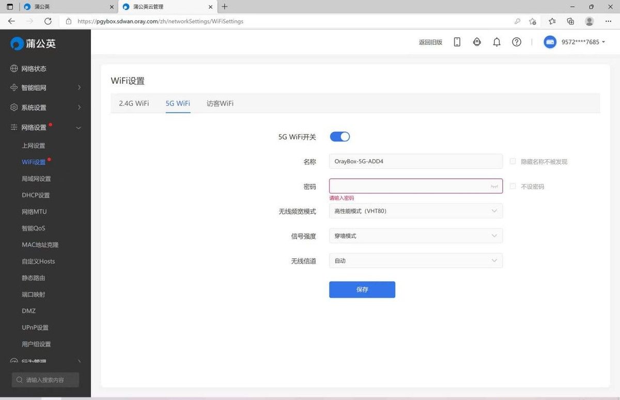Check the 不设密码 checkbox

(x=513, y=186)
